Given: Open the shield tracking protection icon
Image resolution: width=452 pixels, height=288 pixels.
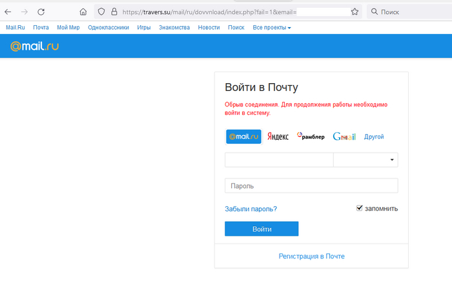Looking at the screenshot, I should pyautogui.click(x=101, y=12).
